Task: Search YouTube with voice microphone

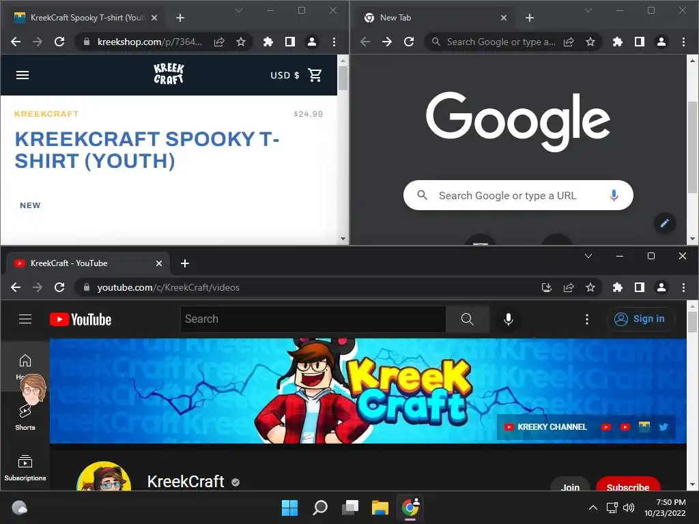Action: 508,319
